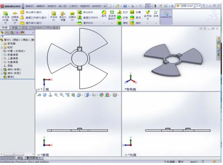Click the Swept Cut (掃出除料) tool
223x165 pixels.
coord(85,12)
